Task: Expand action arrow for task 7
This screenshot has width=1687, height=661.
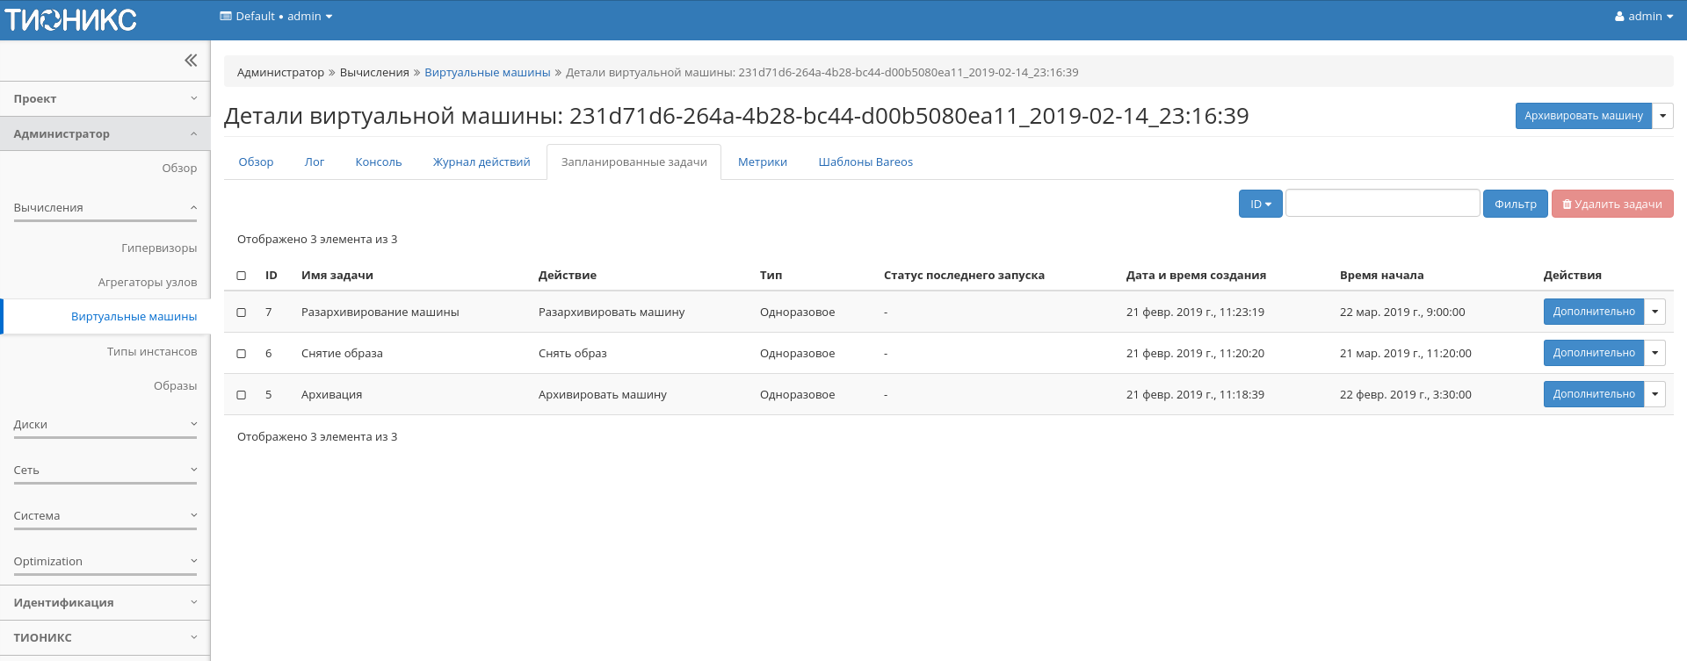Action: pos(1654,312)
